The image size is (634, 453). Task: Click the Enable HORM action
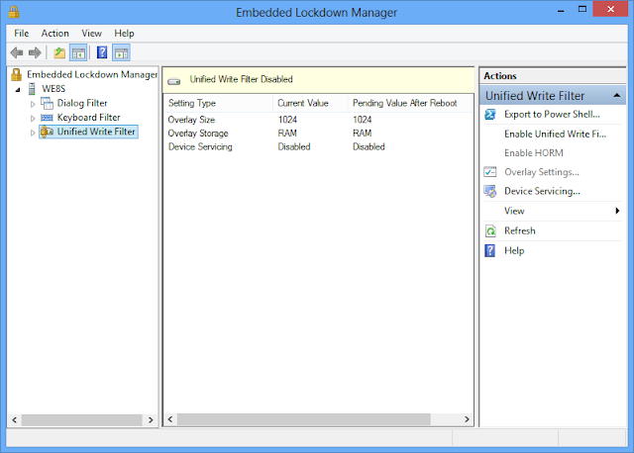pyautogui.click(x=534, y=153)
